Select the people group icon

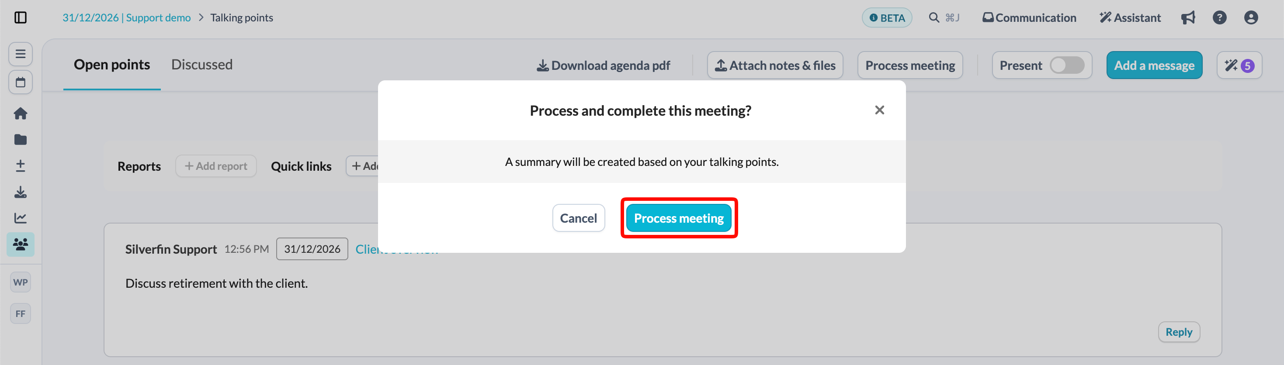pos(21,244)
